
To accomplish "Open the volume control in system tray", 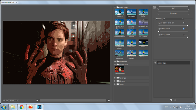I will (181, 107).
